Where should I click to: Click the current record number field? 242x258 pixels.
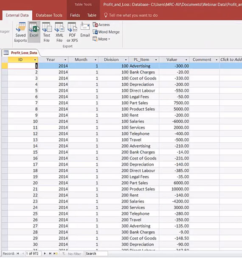pos(33,254)
